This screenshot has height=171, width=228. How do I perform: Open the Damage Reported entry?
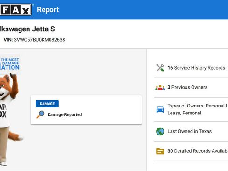click(86, 110)
